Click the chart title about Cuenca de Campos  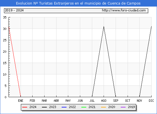coord(78,3)
